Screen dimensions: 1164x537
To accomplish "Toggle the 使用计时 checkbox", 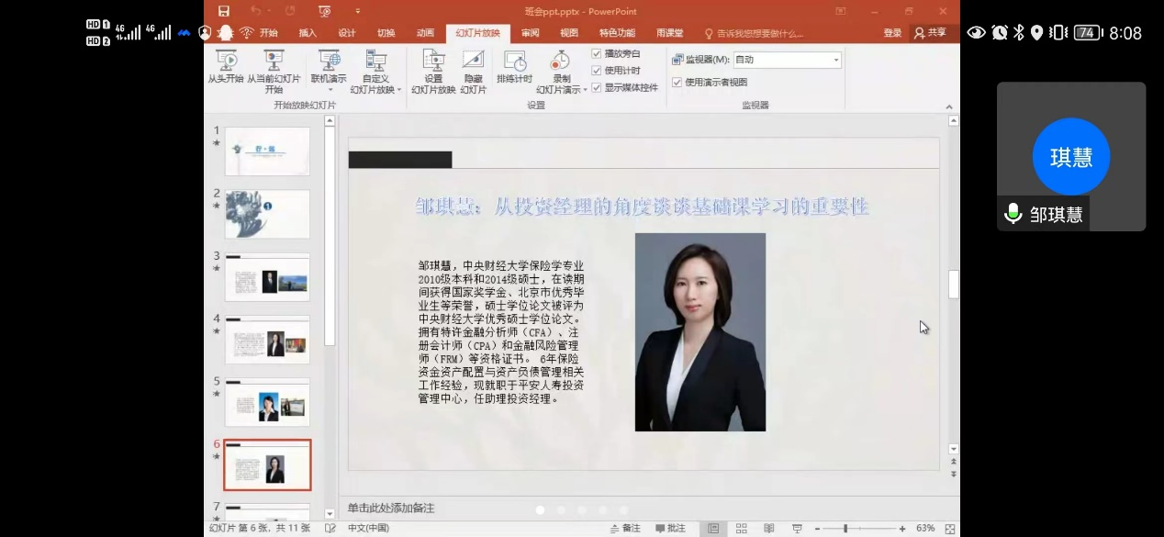I will [597, 71].
